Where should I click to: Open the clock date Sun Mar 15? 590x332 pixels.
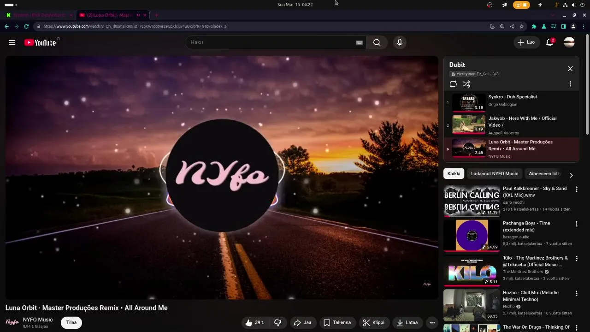pos(295,5)
